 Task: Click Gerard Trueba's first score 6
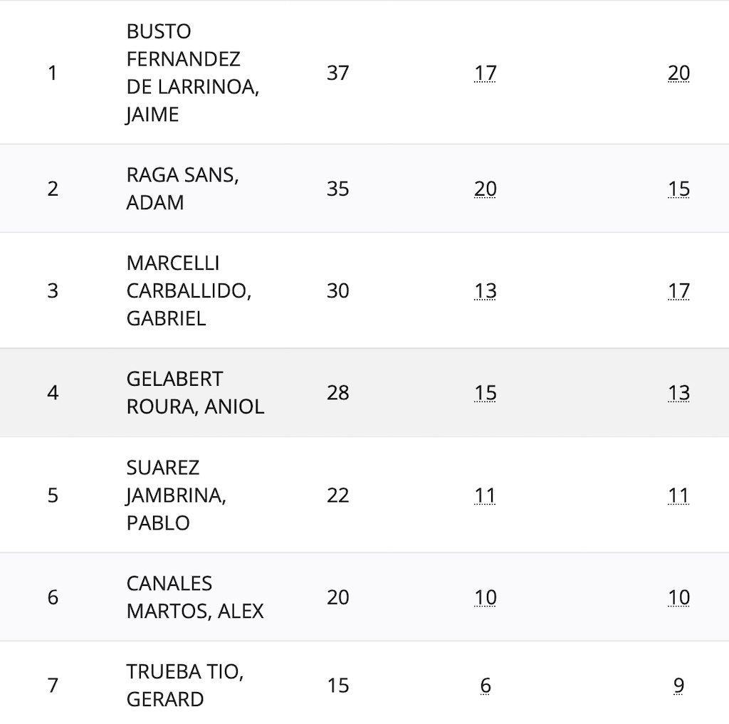pyautogui.click(x=485, y=686)
